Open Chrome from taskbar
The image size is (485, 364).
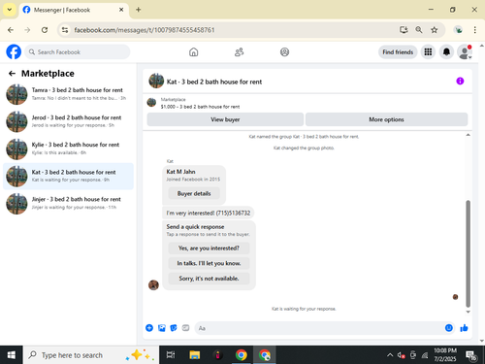(x=241, y=355)
